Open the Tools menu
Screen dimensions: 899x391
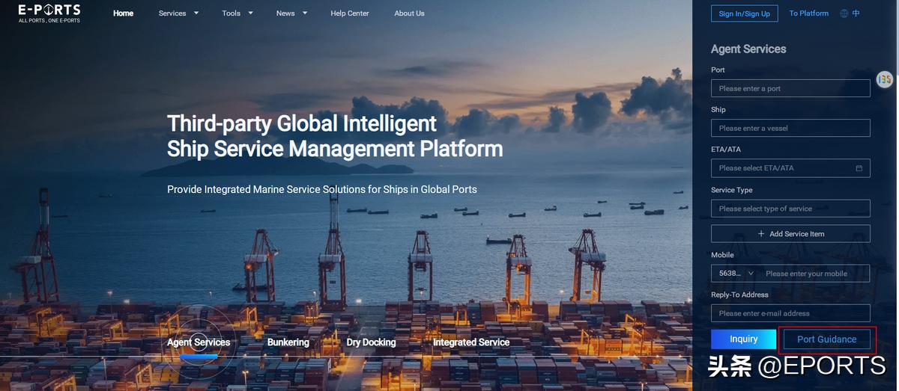(x=231, y=13)
